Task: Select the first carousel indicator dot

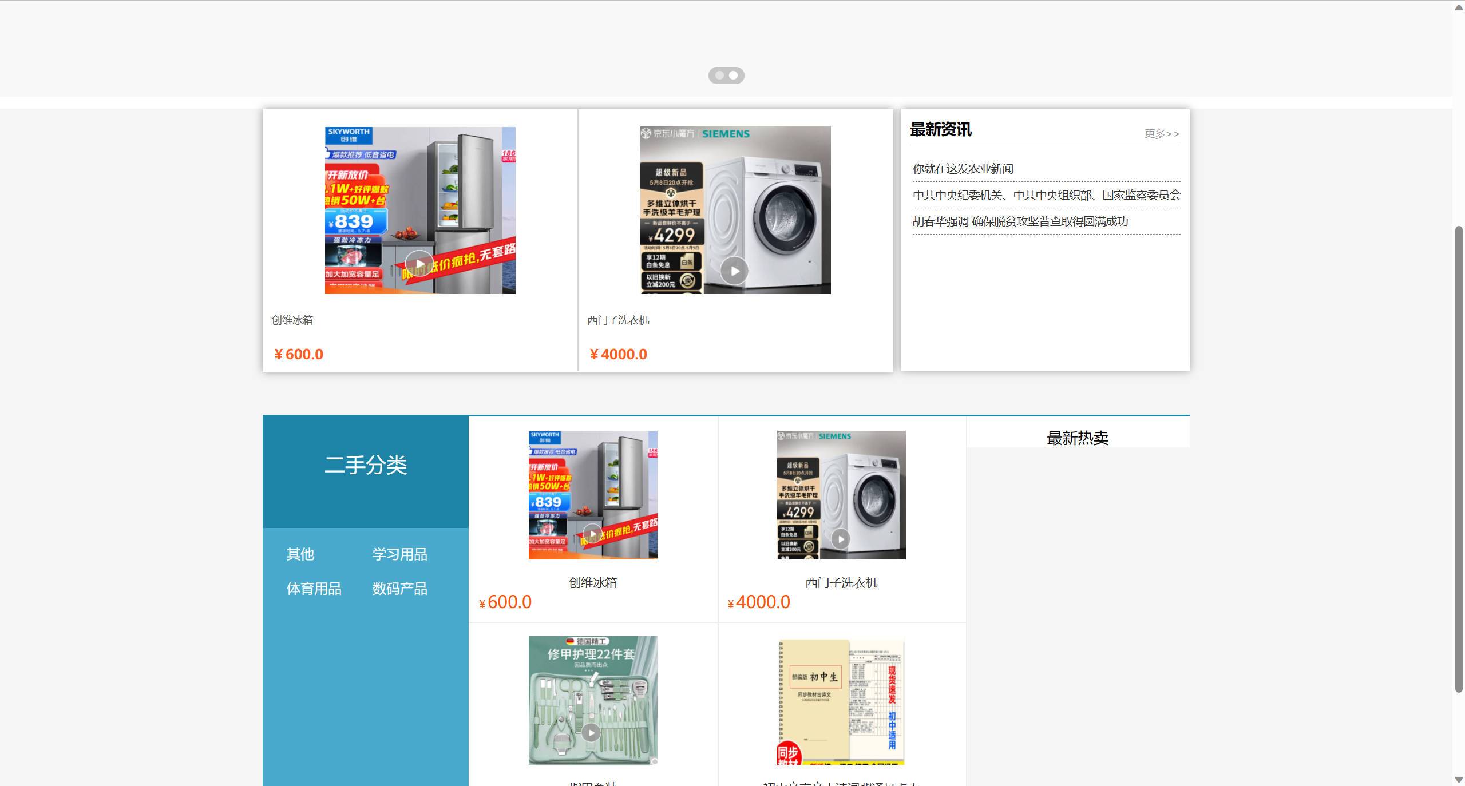Action: pos(719,75)
